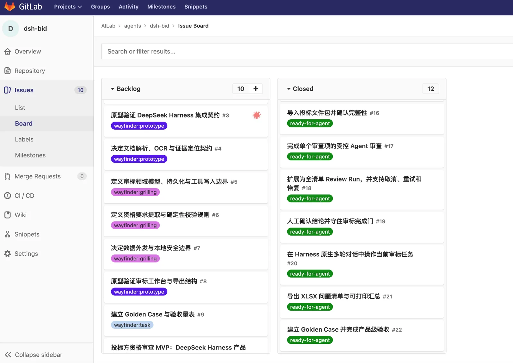Click ready-for-agent label on issue #18

pos(310,199)
